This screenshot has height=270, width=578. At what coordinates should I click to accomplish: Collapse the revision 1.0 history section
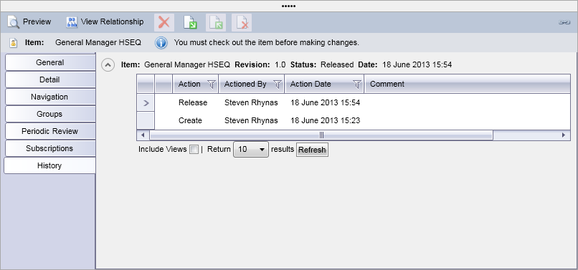click(108, 65)
